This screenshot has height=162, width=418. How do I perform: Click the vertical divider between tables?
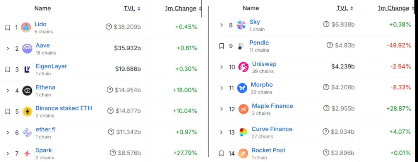(x=209, y=81)
